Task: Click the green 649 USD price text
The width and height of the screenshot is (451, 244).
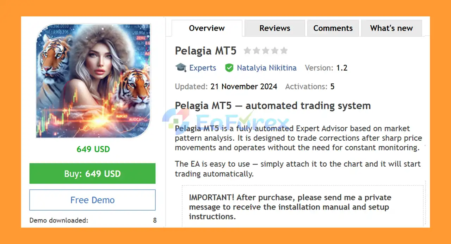Action: 93,149
